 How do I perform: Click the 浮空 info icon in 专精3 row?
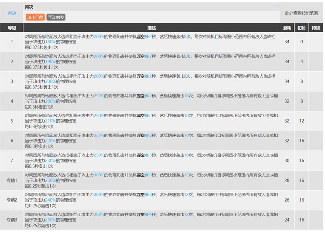click(x=146, y=214)
